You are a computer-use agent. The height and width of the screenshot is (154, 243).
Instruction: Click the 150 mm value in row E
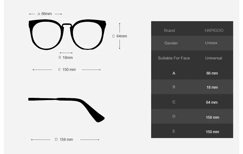(212, 132)
